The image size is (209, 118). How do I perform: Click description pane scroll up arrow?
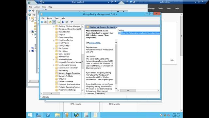point(116,43)
